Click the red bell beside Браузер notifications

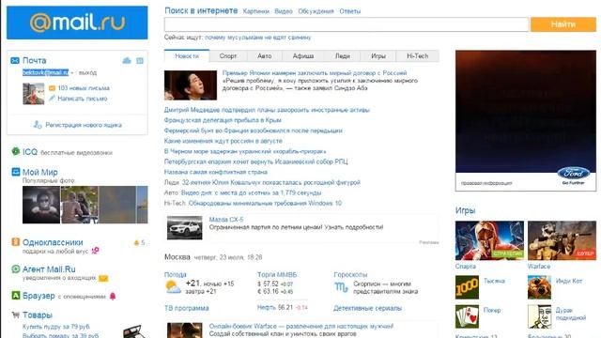click(113, 297)
